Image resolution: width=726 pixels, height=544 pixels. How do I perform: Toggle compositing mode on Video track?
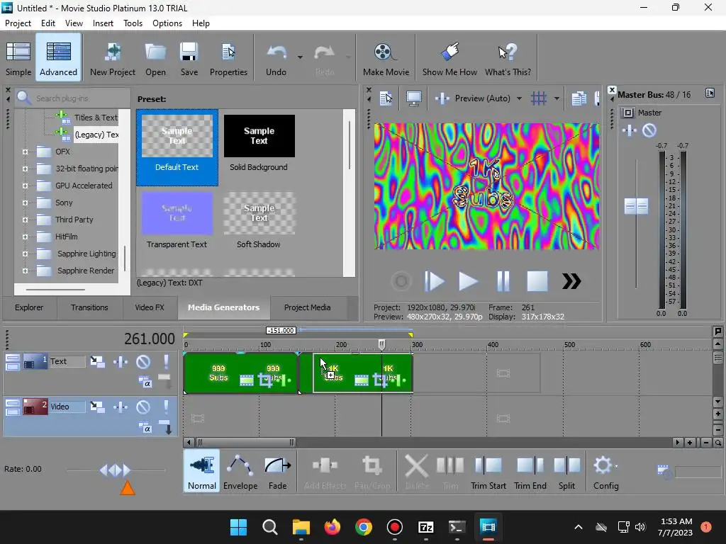(145, 427)
